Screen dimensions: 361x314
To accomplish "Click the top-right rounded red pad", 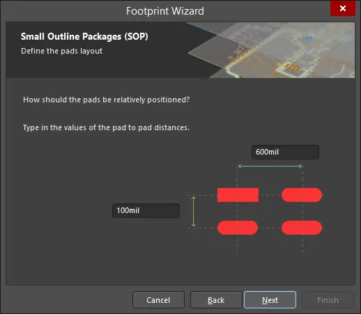I will pyautogui.click(x=302, y=195).
